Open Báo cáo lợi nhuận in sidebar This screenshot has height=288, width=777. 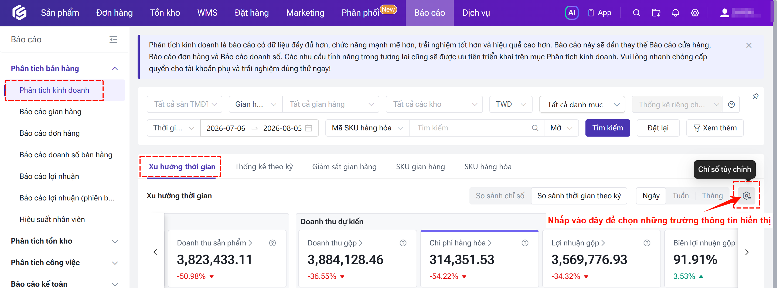[49, 176]
